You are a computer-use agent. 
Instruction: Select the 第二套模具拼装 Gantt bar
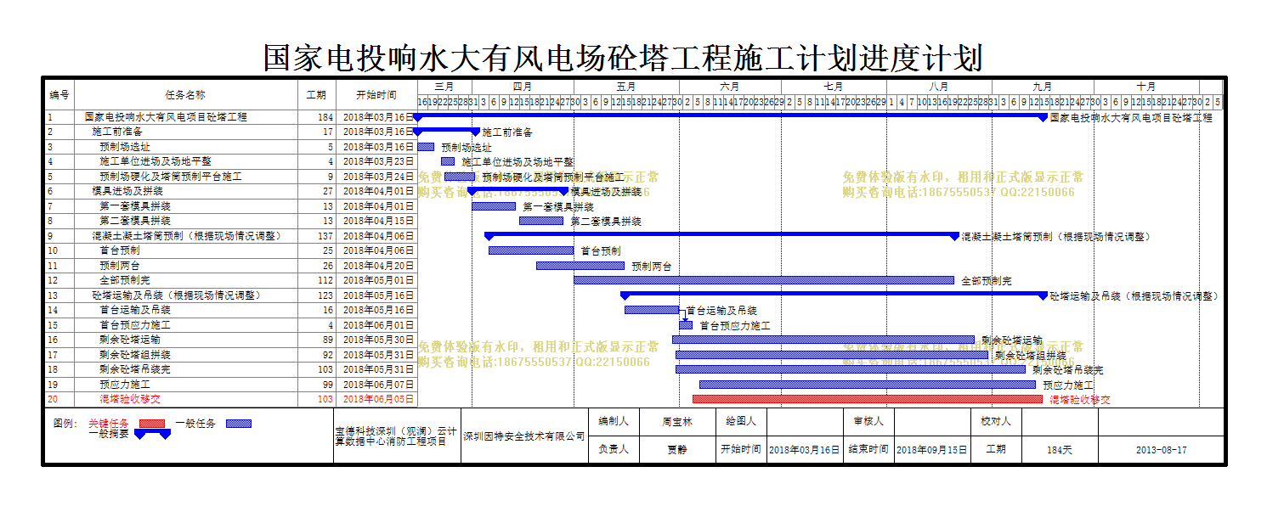(541, 221)
